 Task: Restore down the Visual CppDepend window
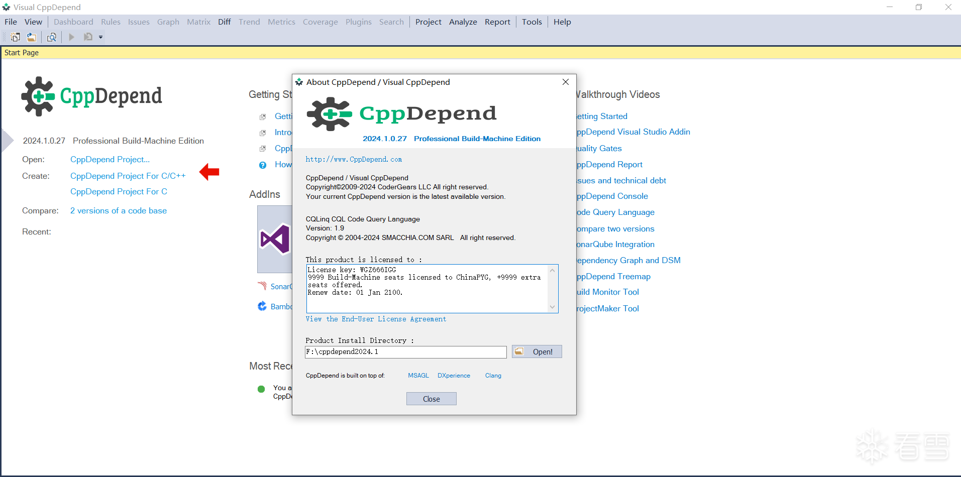[919, 7]
